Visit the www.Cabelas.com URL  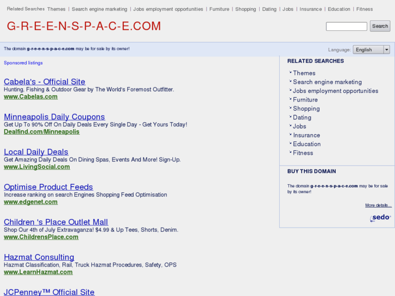(31, 97)
